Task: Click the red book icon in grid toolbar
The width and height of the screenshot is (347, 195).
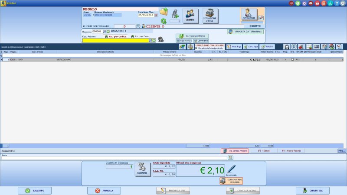Action: 301,47
